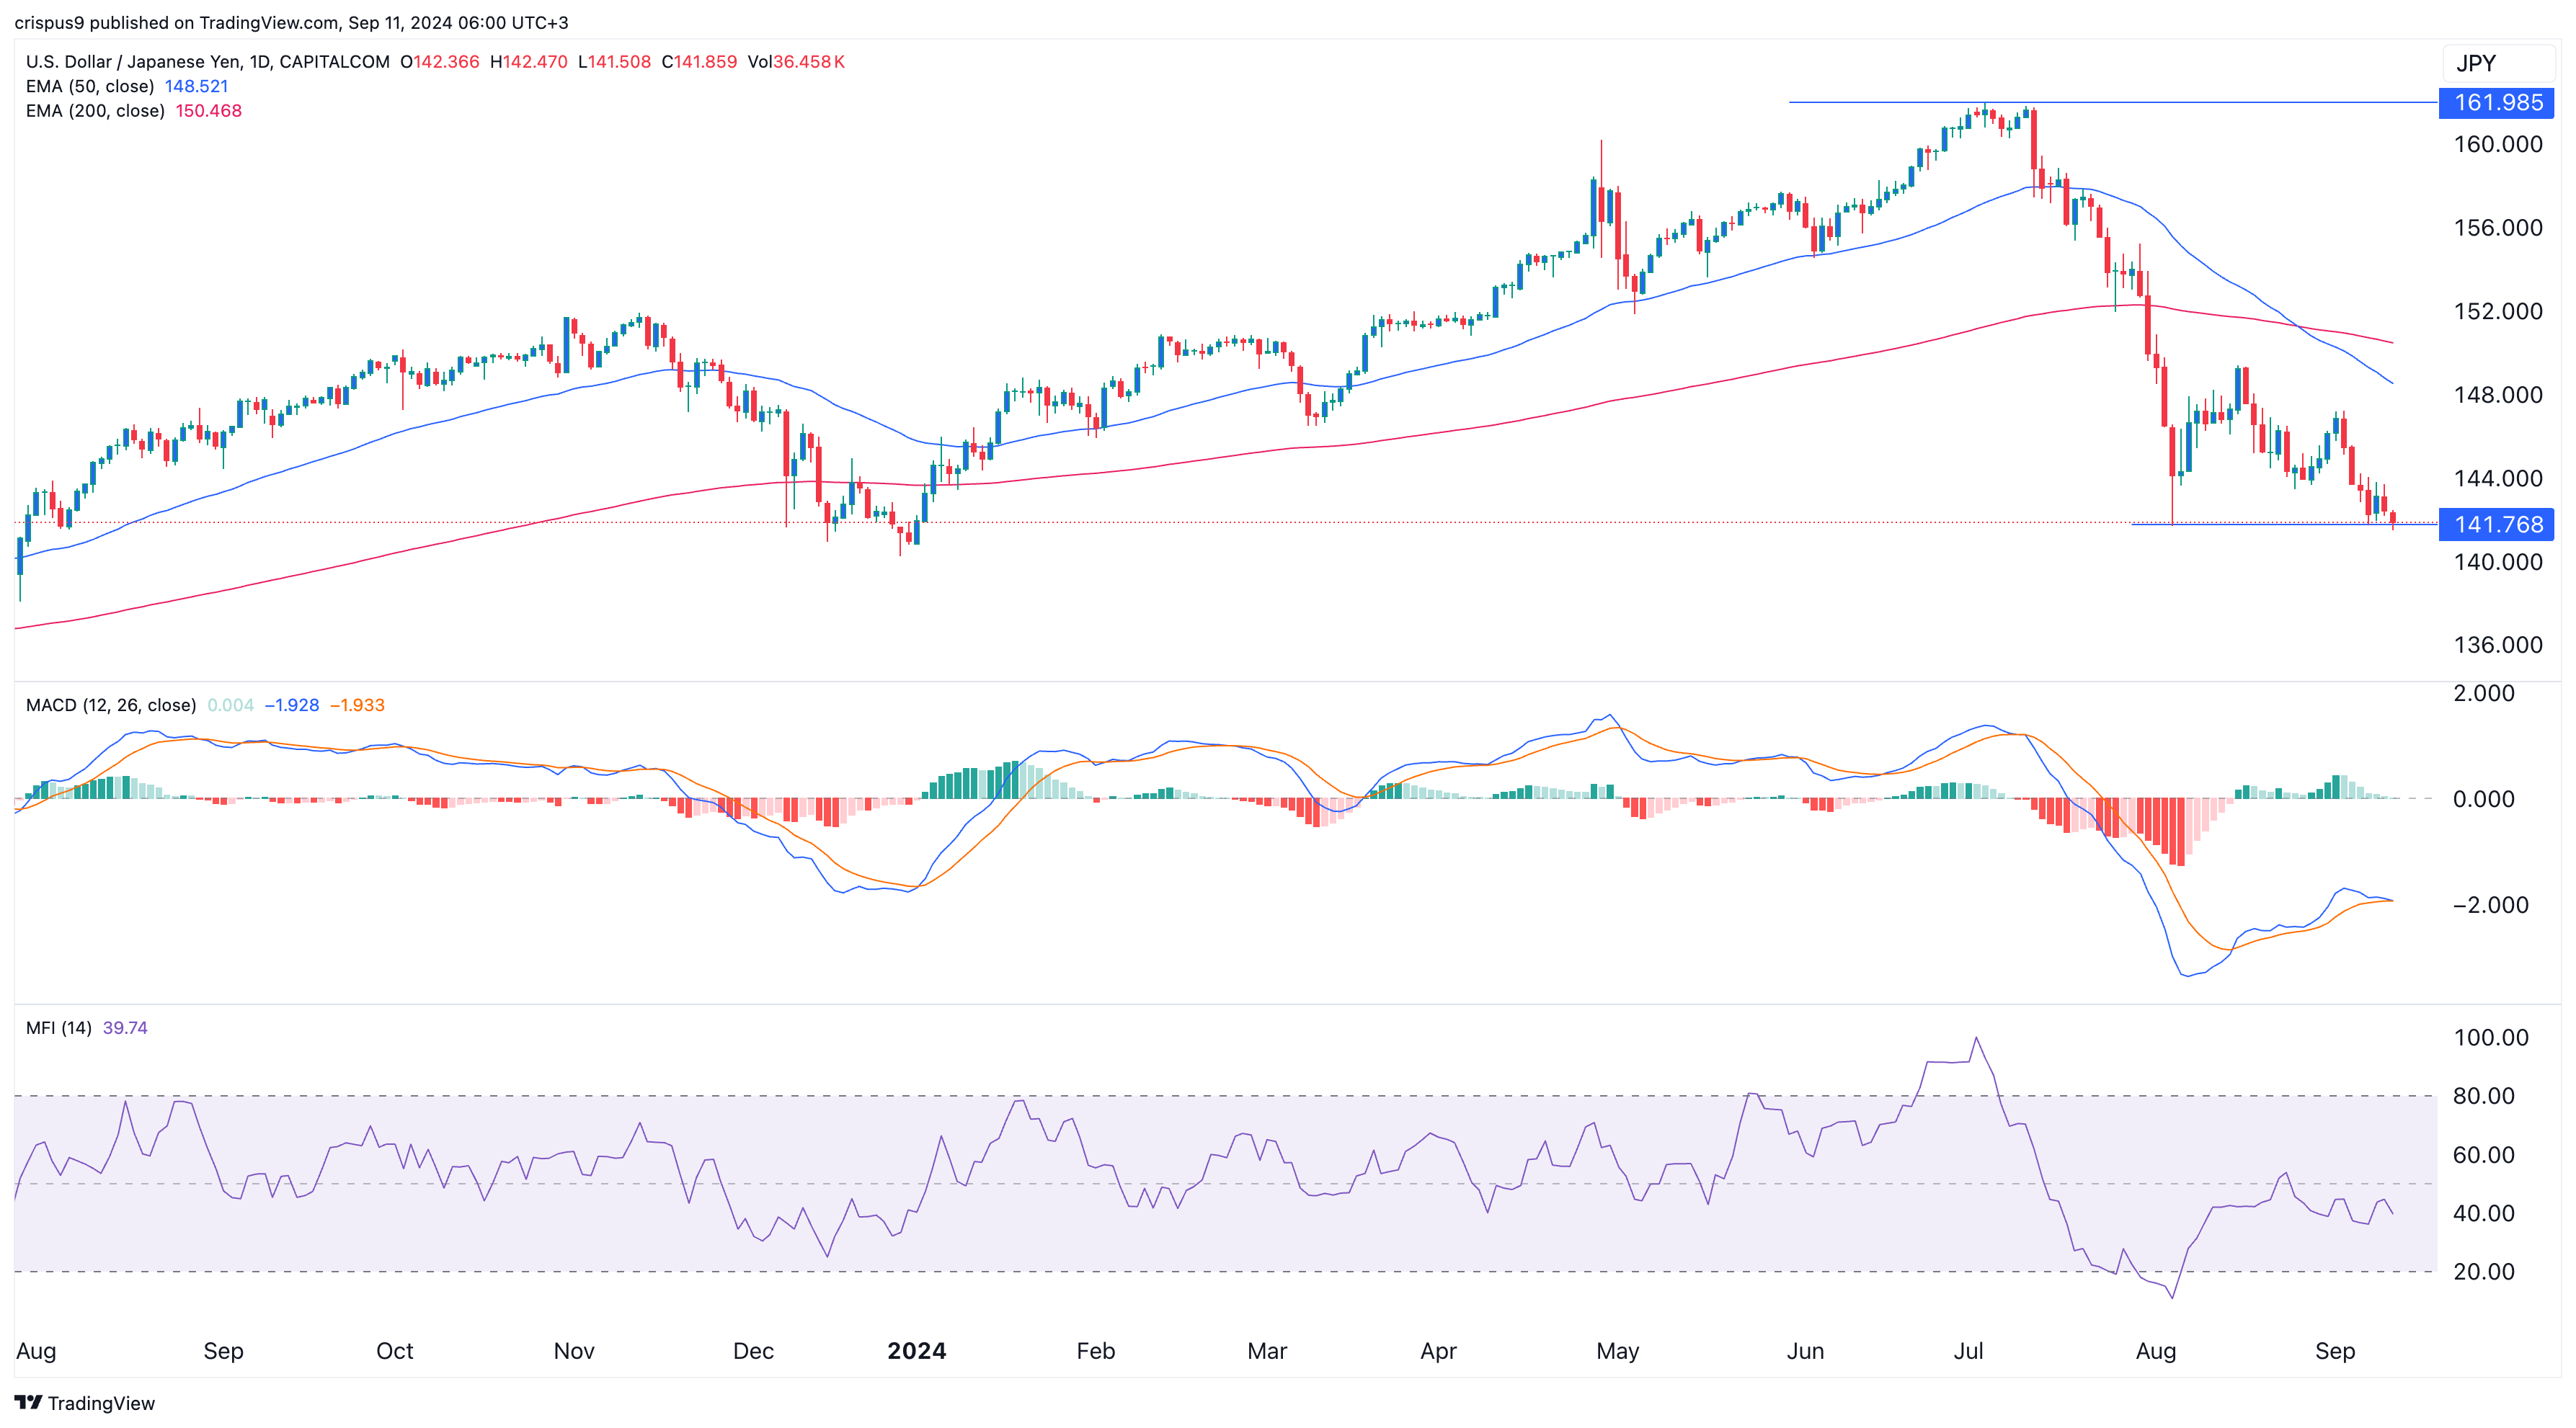Screen dimensions: 2576x1428
Task: Click the JPY currency label box
Action: (2498, 63)
